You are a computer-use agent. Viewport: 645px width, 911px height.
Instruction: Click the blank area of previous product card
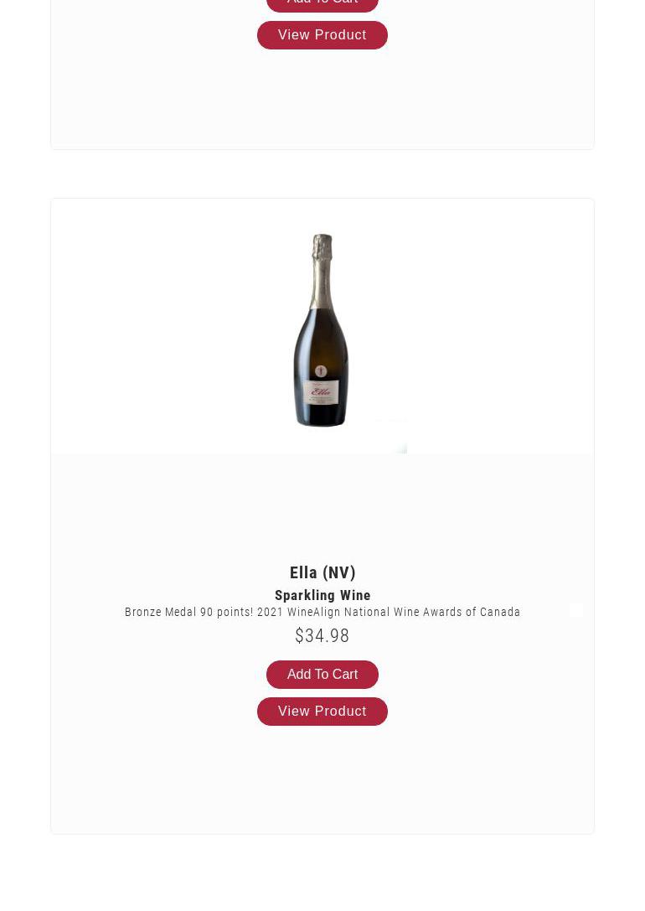pos(322,101)
